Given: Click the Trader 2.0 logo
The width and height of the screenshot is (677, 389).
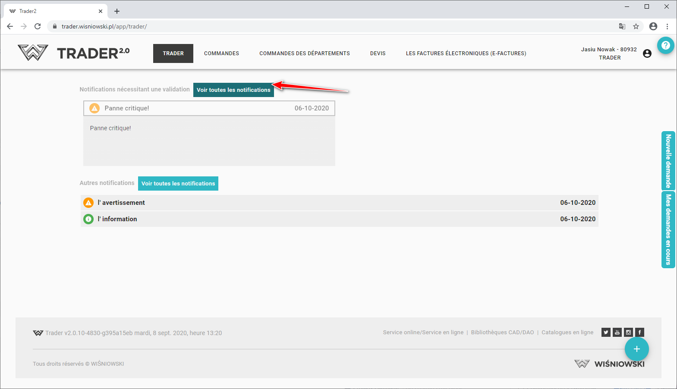Looking at the screenshot, I should (x=74, y=53).
